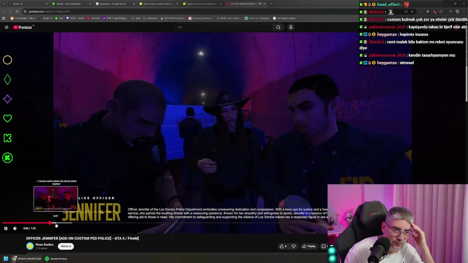The width and height of the screenshot is (468, 263).
Task: Click the red video progress bar
Action: tap(26, 223)
